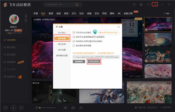Click the user avatar picture

coord(14,19)
